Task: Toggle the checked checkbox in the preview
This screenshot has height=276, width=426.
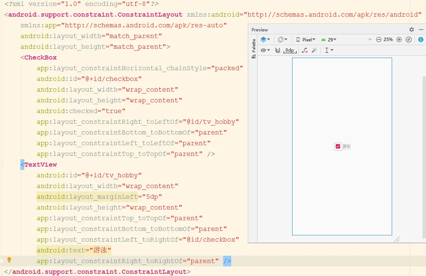Action: click(x=338, y=146)
